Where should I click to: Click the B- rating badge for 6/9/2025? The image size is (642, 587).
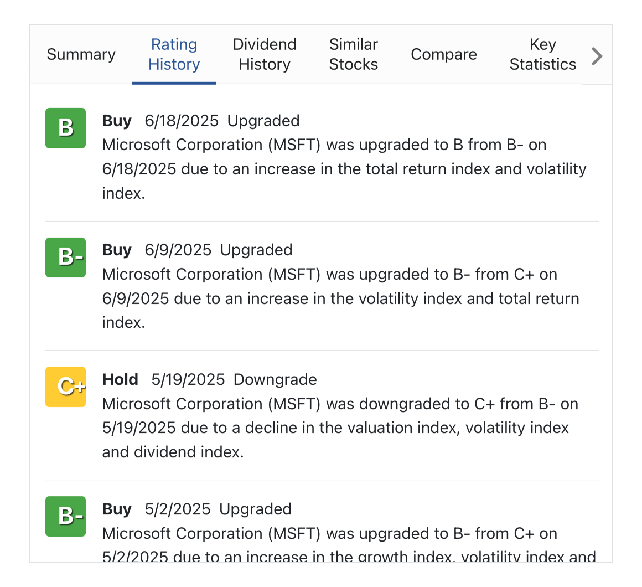point(65,258)
